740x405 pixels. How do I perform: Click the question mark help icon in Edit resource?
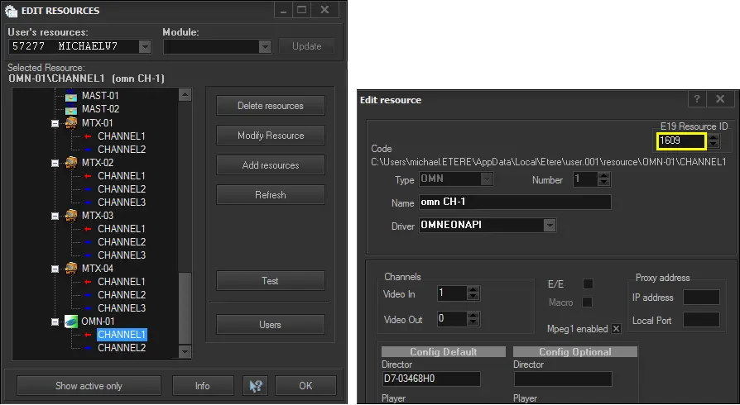697,100
